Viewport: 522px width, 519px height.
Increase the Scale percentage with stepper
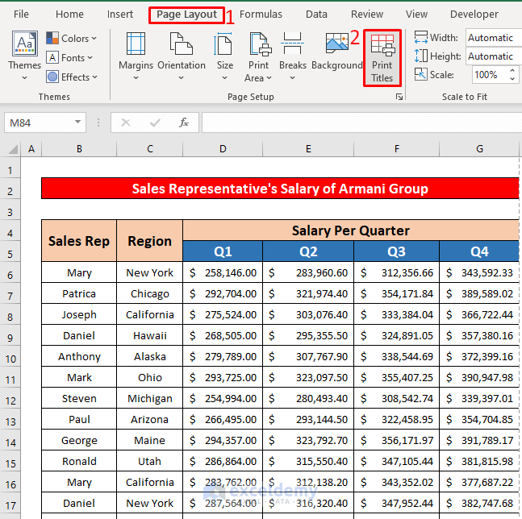pos(512,71)
